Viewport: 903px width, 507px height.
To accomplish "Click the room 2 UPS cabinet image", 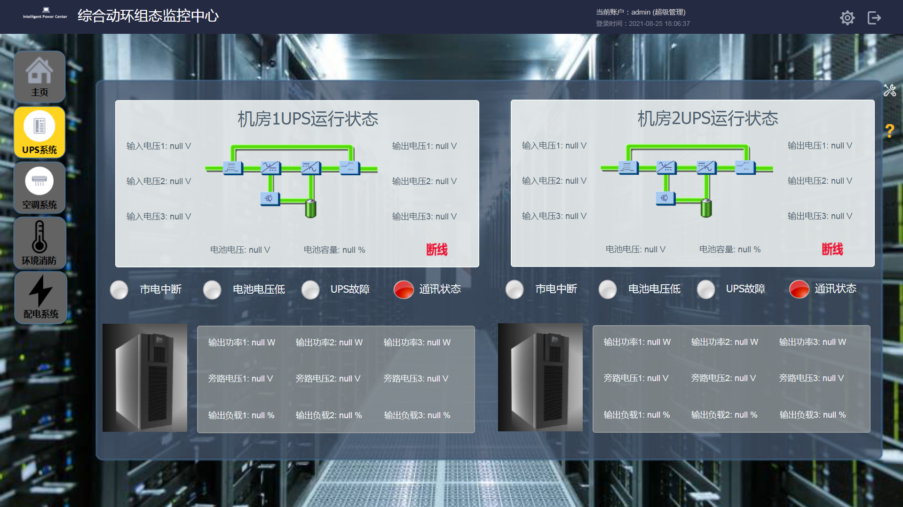I will click(540, 377).
